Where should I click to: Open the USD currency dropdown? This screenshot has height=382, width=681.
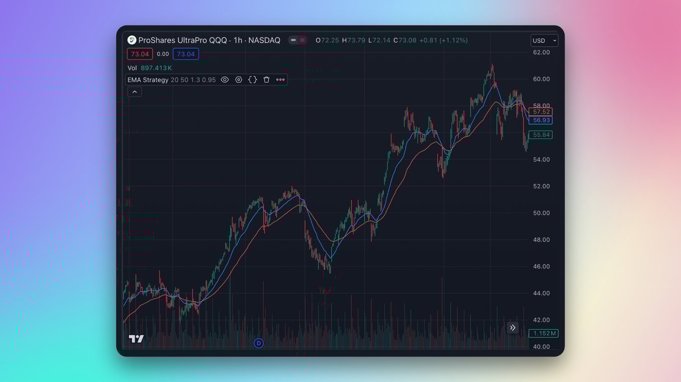click(x=544, y=41)
